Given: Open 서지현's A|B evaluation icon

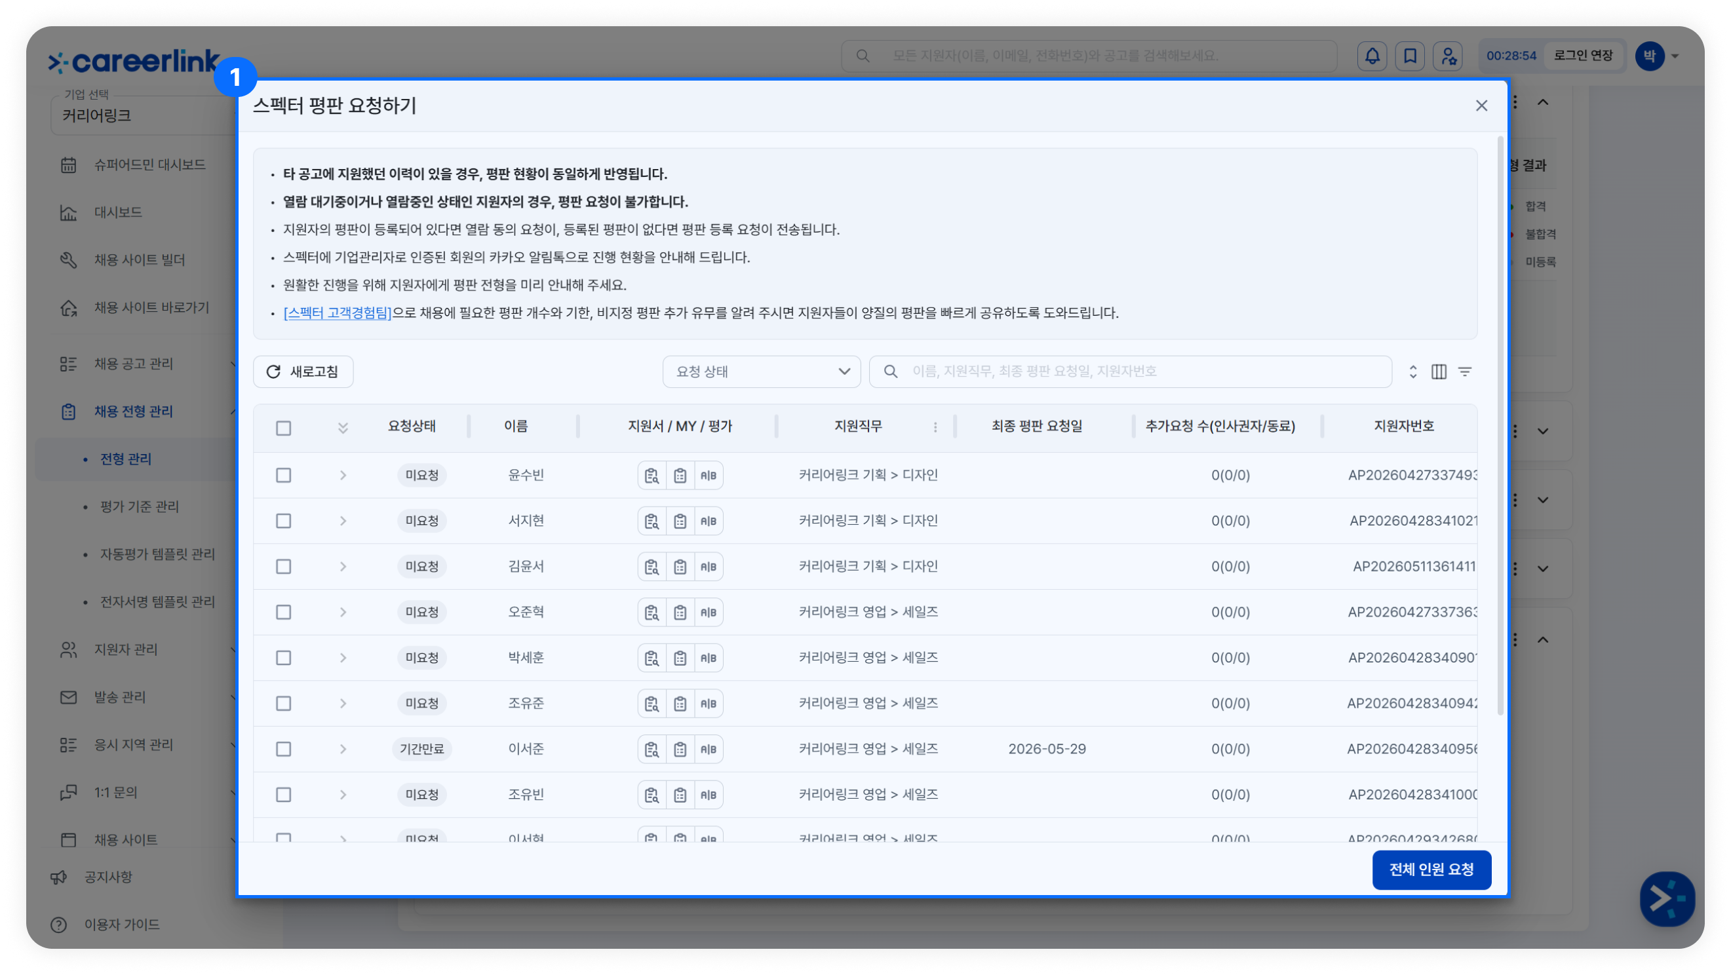Looking at the screenshot, I should click(x=709, y=522).
